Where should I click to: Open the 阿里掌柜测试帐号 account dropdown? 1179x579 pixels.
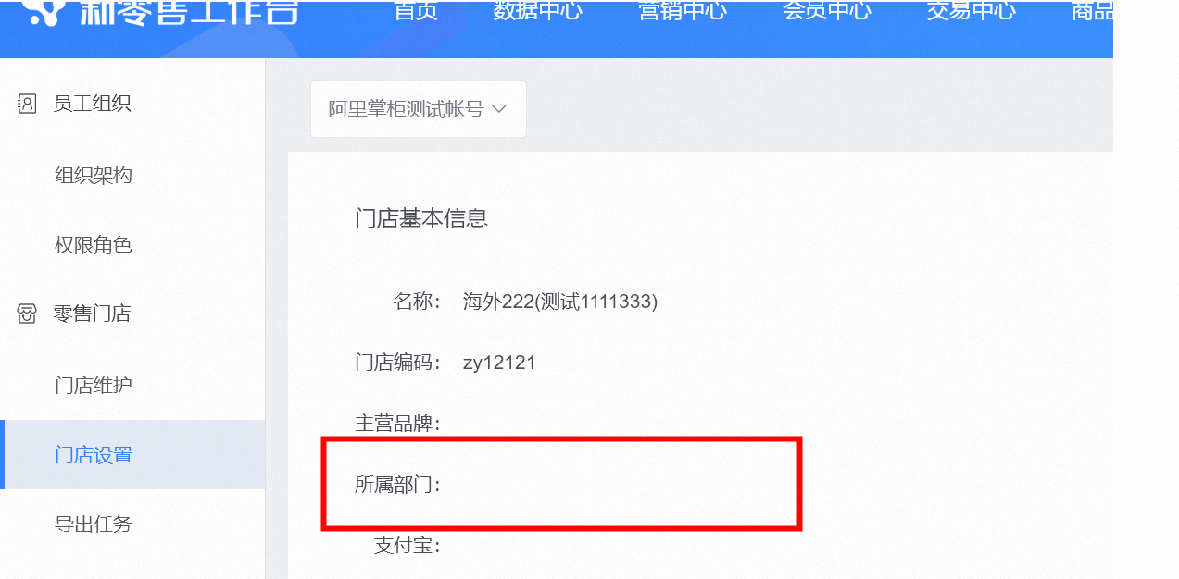pyautogui.click(x=419, y=109)
